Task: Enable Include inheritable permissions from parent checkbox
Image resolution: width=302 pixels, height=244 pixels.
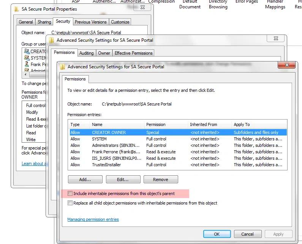Action: click(x=70, y=194)
